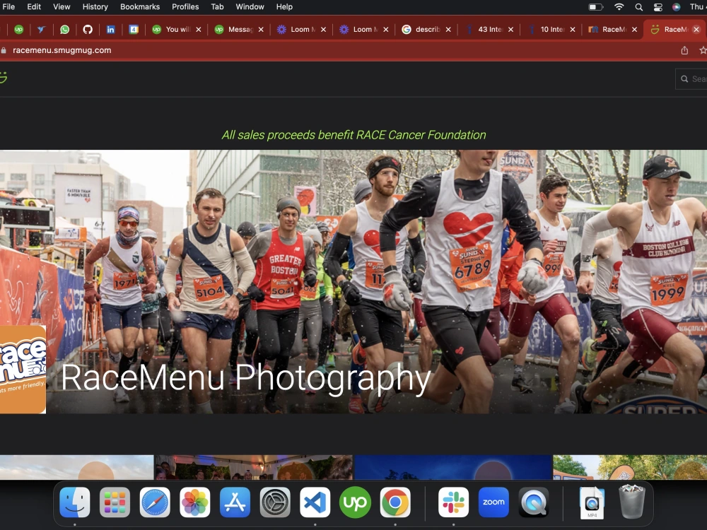This screenshot has height=530, width=707.
Task: Open the Tab menu
Action: (x=217, y=7)
